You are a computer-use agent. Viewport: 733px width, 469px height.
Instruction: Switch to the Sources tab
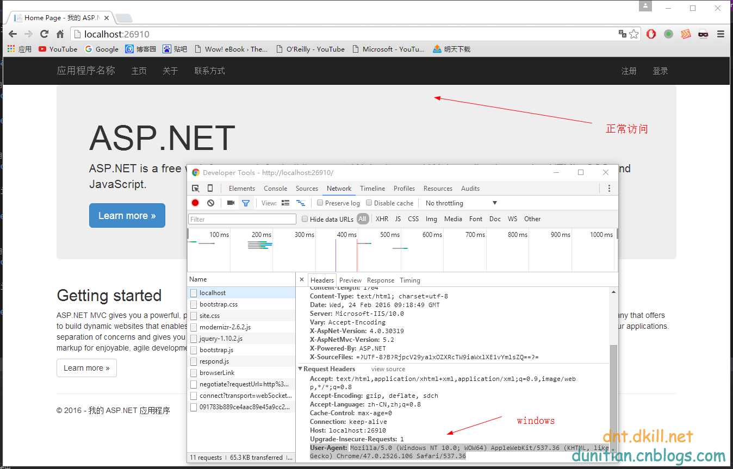point(307,188)
